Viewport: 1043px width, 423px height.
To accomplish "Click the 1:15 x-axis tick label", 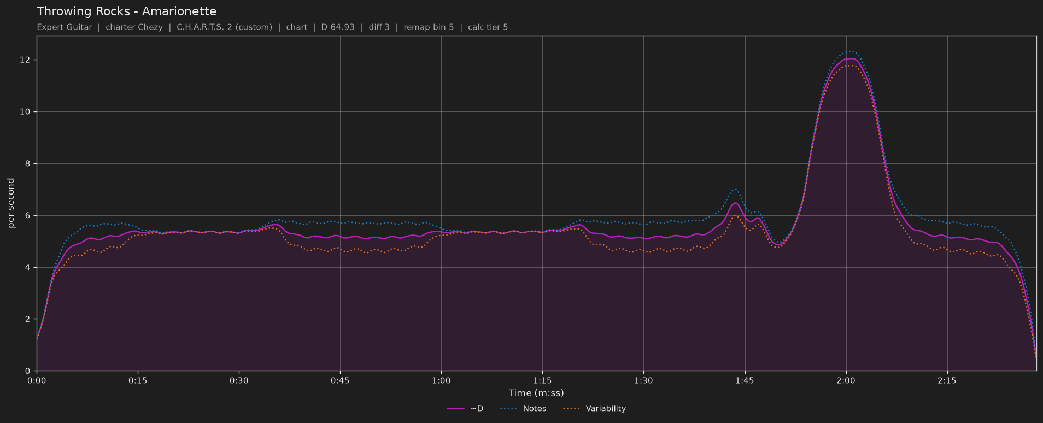I will [x=542, y=380].
